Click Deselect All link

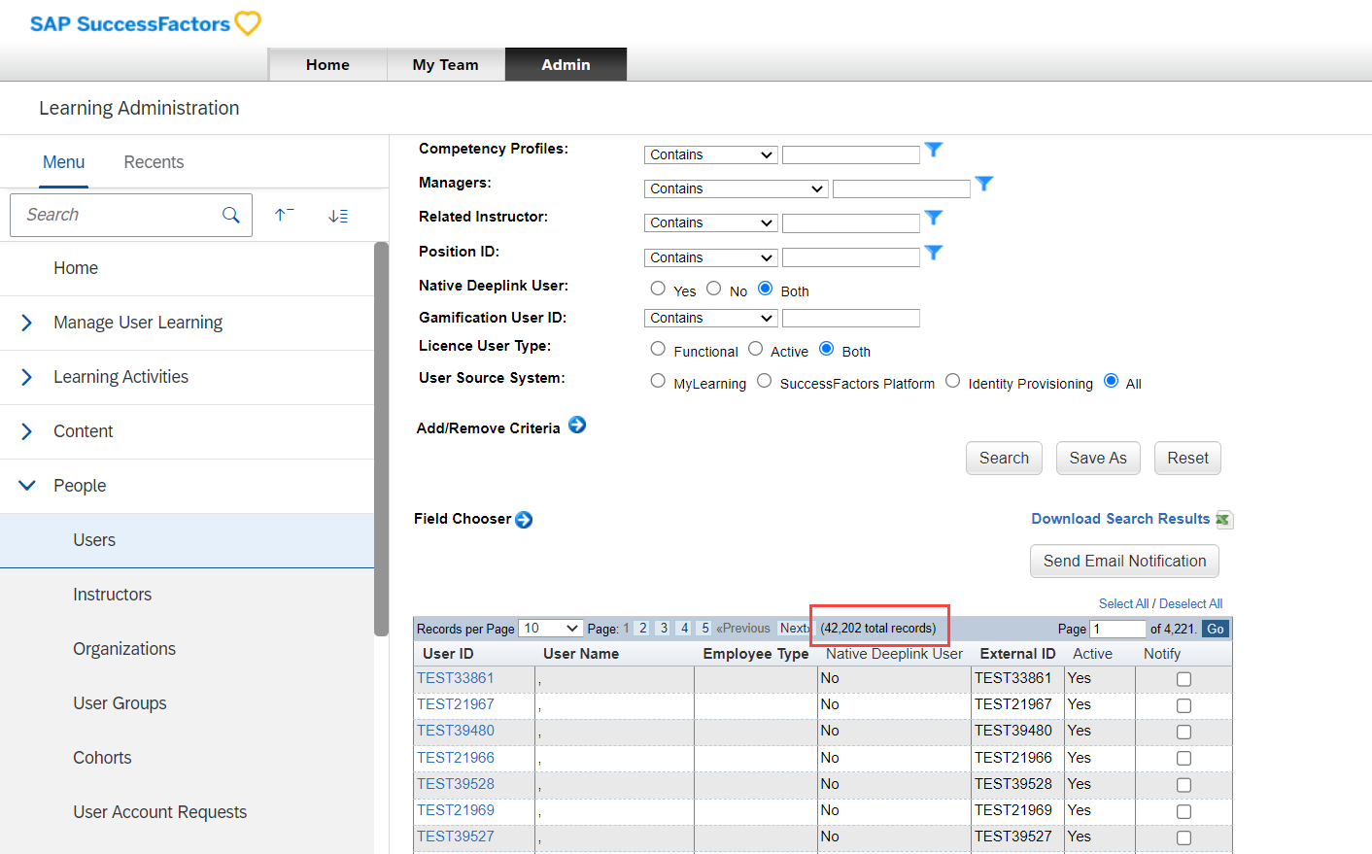point(1190,603)
